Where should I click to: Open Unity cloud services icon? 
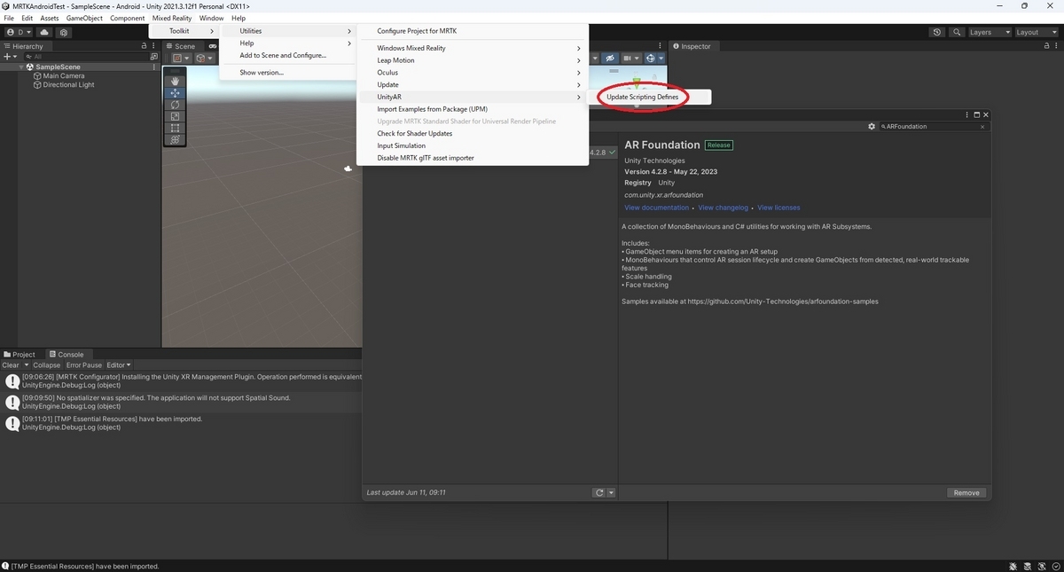[x=43, y=32]
